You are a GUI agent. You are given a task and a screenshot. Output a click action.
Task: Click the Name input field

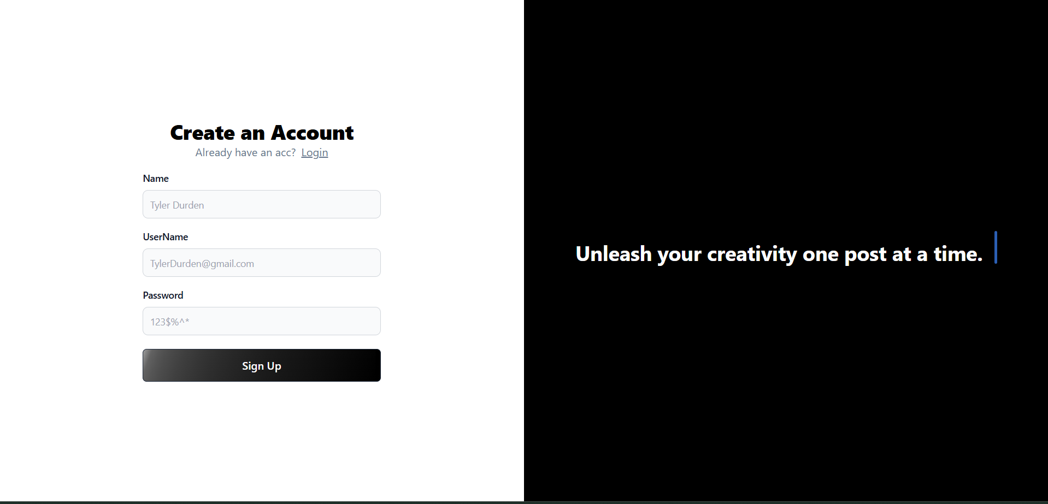tap(262, 204)
